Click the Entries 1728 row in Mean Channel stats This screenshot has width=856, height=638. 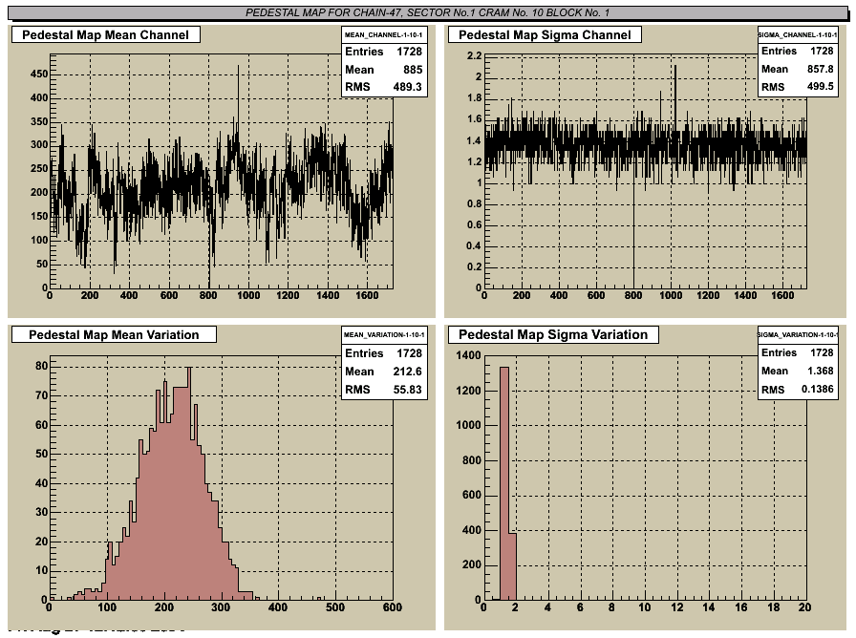(384, 52)
